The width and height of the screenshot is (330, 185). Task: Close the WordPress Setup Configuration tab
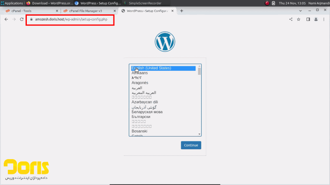(172, 11)
